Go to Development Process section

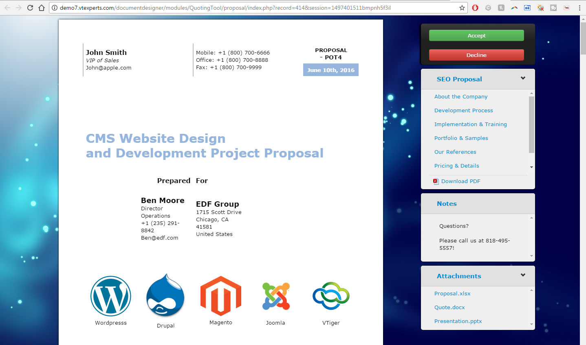(464, 110)
